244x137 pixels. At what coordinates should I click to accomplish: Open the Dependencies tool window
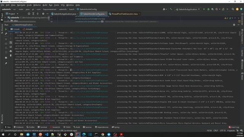pos(102,127)
